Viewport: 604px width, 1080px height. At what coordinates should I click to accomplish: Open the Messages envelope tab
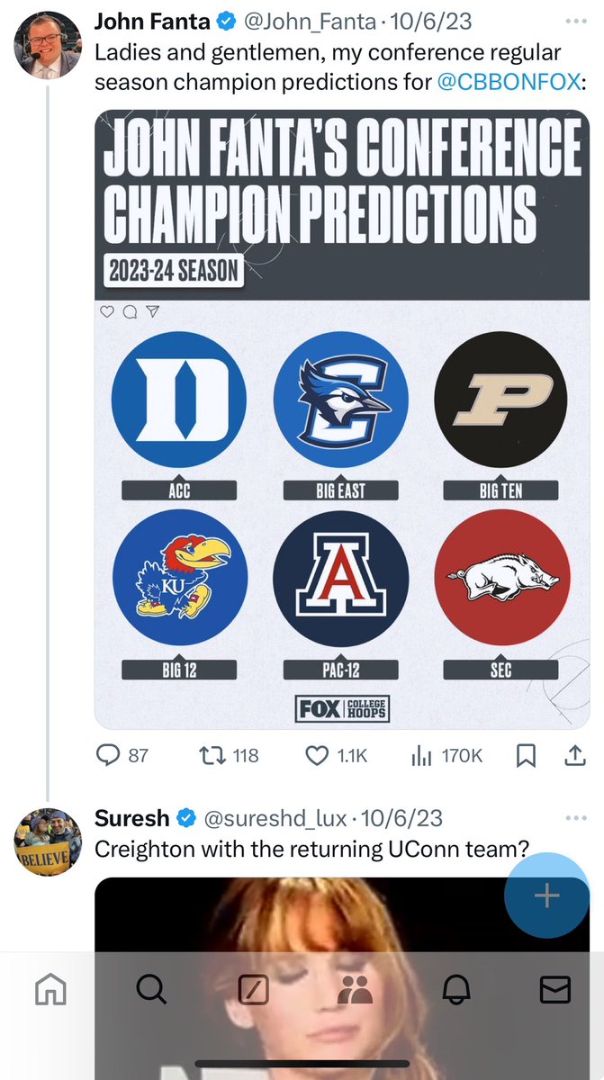pyautogui.click(x=554, y=990)
